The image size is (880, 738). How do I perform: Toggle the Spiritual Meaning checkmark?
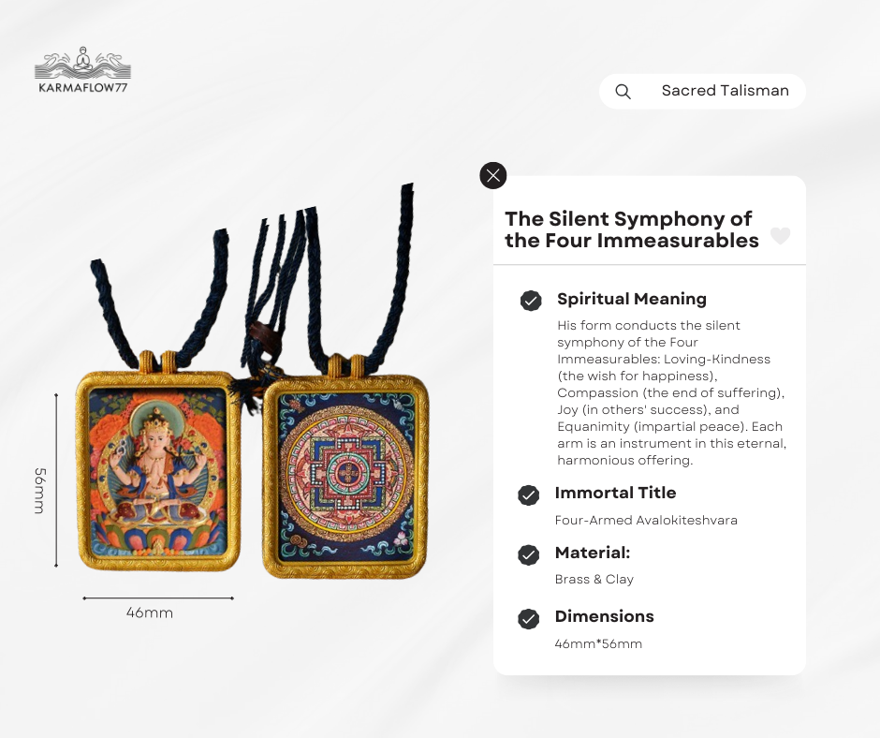[531, 301]
